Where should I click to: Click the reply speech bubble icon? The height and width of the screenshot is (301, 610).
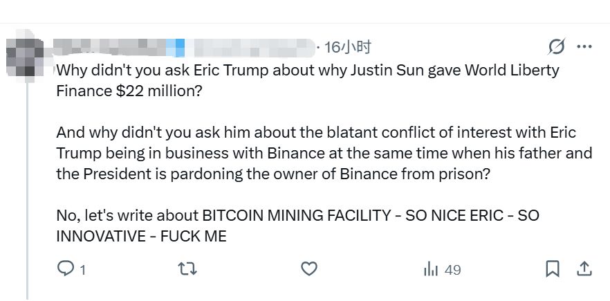[x=65, y=268]
